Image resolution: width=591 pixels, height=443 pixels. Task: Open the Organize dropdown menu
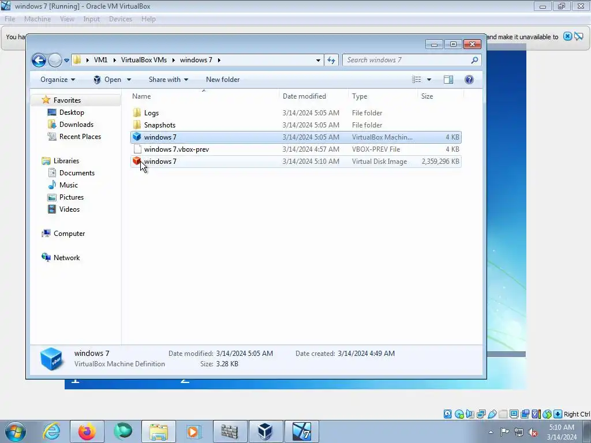[x=58, y=80]
